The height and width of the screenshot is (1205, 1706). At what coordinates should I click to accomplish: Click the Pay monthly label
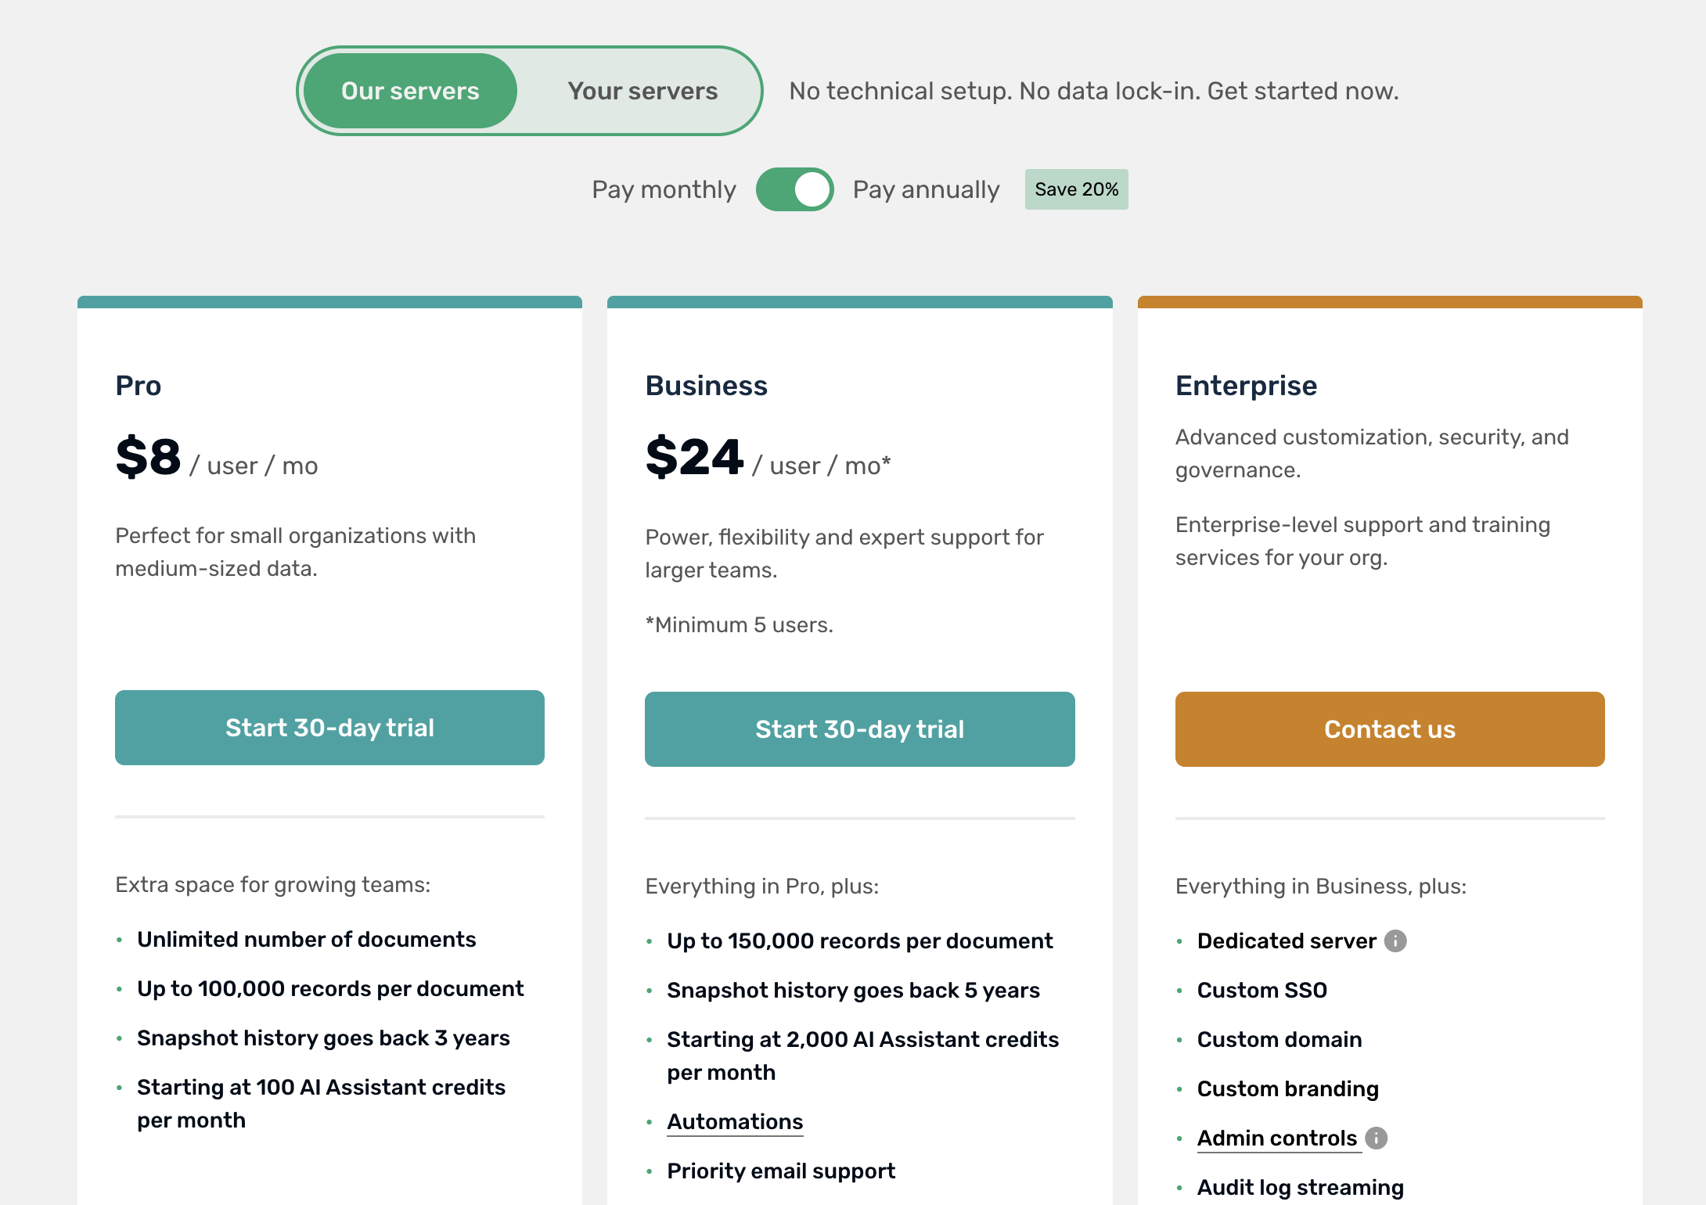click(x=664, y=189)
